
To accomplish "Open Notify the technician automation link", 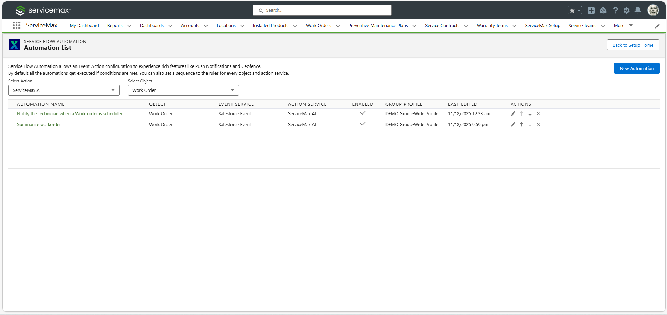I will [71, 113].
